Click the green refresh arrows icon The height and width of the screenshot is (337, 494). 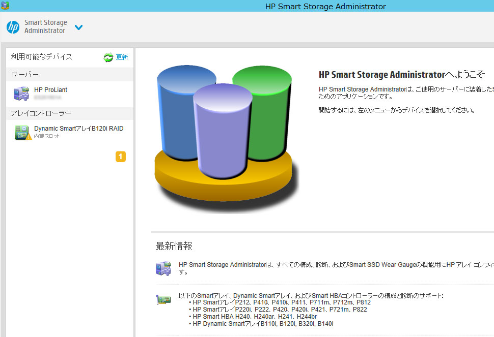tap(108, 57)
